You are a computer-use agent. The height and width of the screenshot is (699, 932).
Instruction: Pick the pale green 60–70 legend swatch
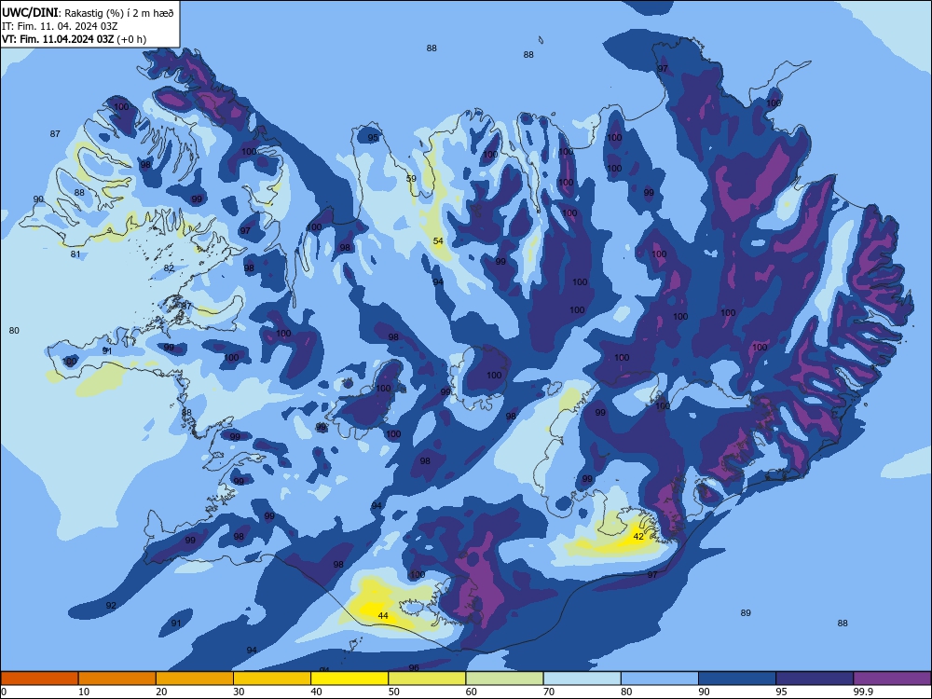click(x=504, y=678)
